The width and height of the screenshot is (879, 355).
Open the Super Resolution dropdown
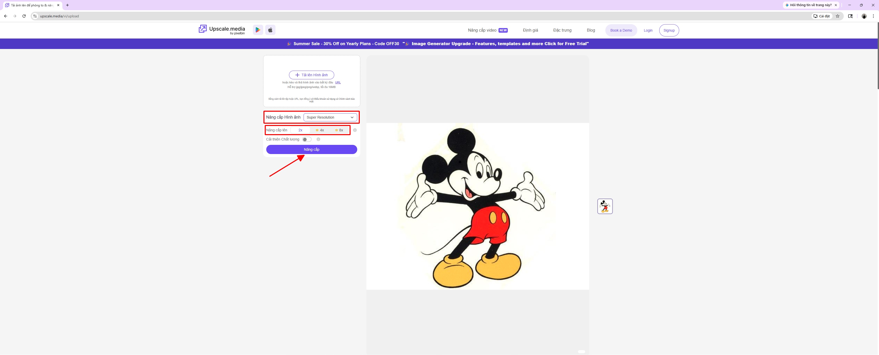click(330, 117)
